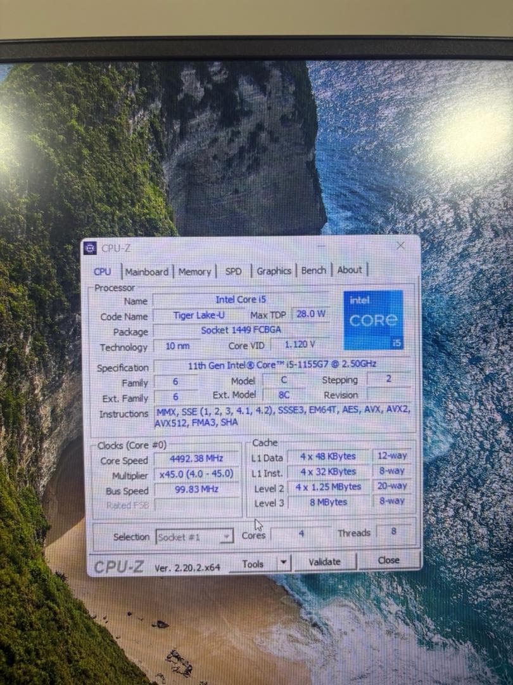
Task: Close the CPU-Z window with the X
Action: tap(400, 246)
